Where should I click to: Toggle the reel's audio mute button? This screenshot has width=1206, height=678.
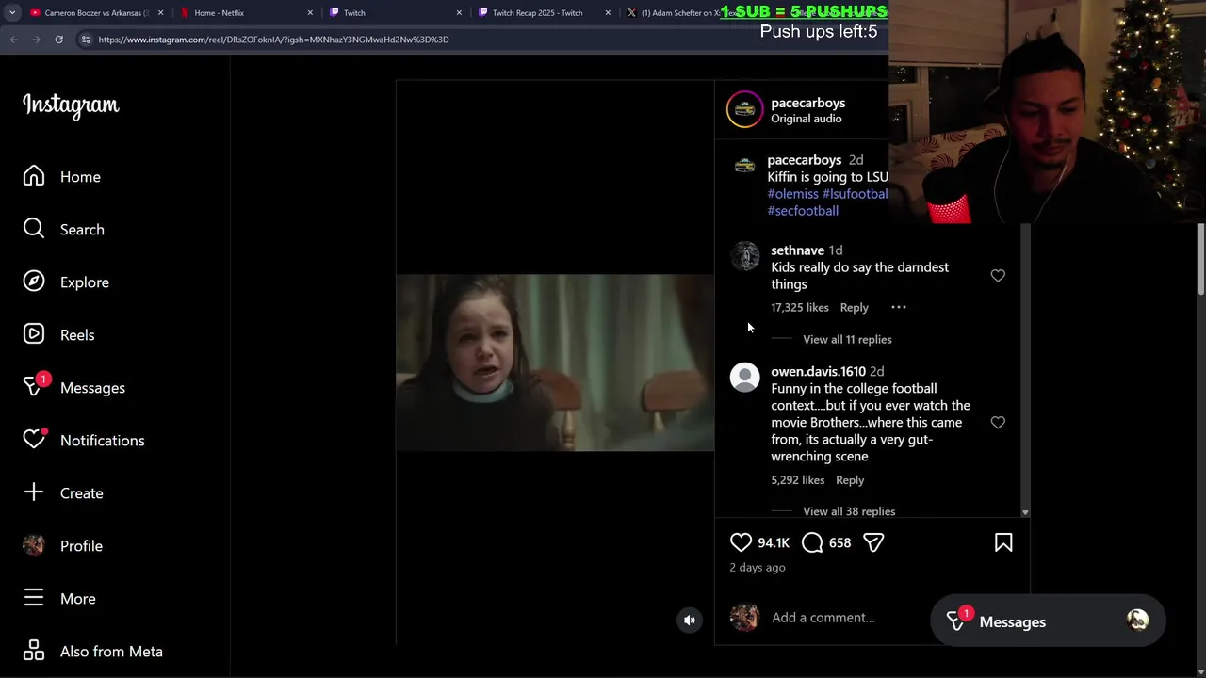coord(690,620)
